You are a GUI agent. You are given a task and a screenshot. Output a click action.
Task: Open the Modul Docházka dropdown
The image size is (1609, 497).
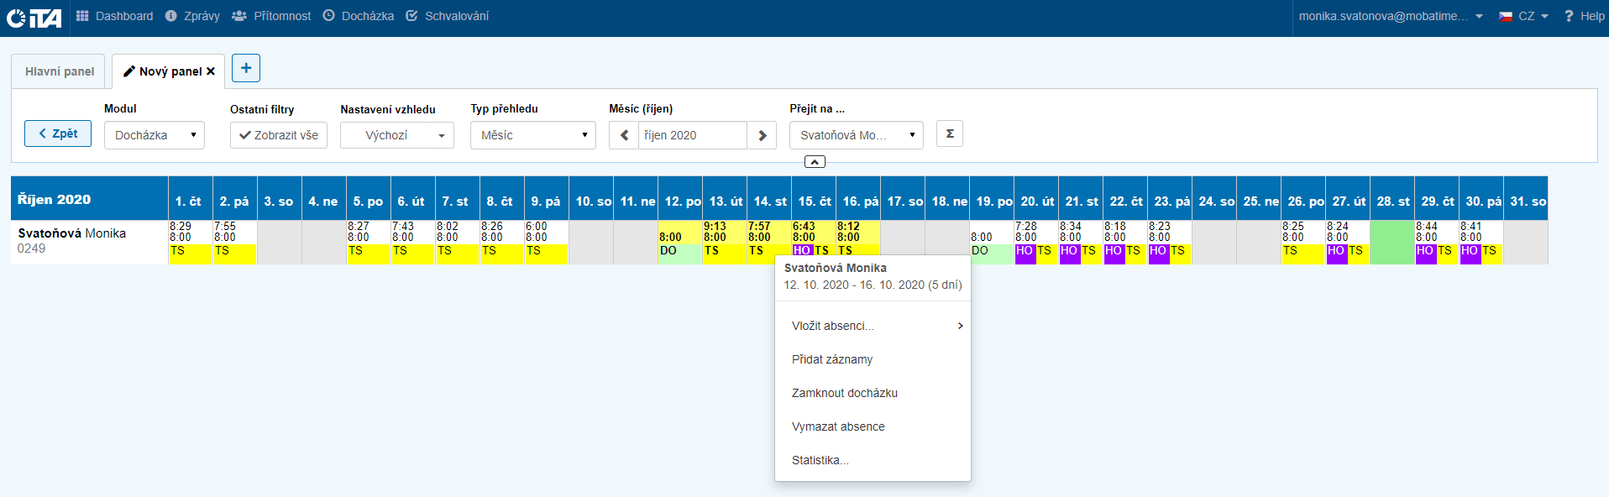tap(155, 135)
